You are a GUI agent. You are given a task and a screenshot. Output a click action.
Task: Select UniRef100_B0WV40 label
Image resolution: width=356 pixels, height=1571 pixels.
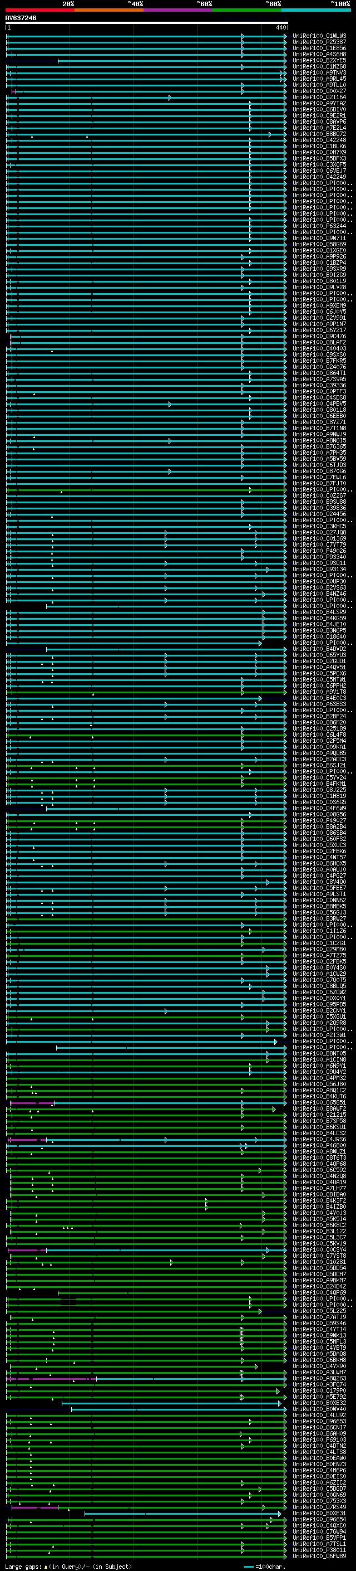(319, 1409)
